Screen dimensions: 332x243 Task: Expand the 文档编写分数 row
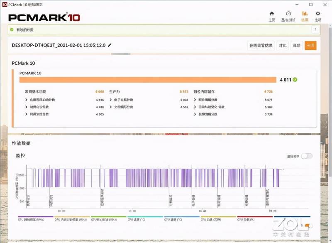point(110,107)
